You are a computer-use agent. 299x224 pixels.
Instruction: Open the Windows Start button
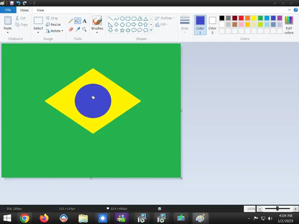pyautogui.click(x=7, y=218)
